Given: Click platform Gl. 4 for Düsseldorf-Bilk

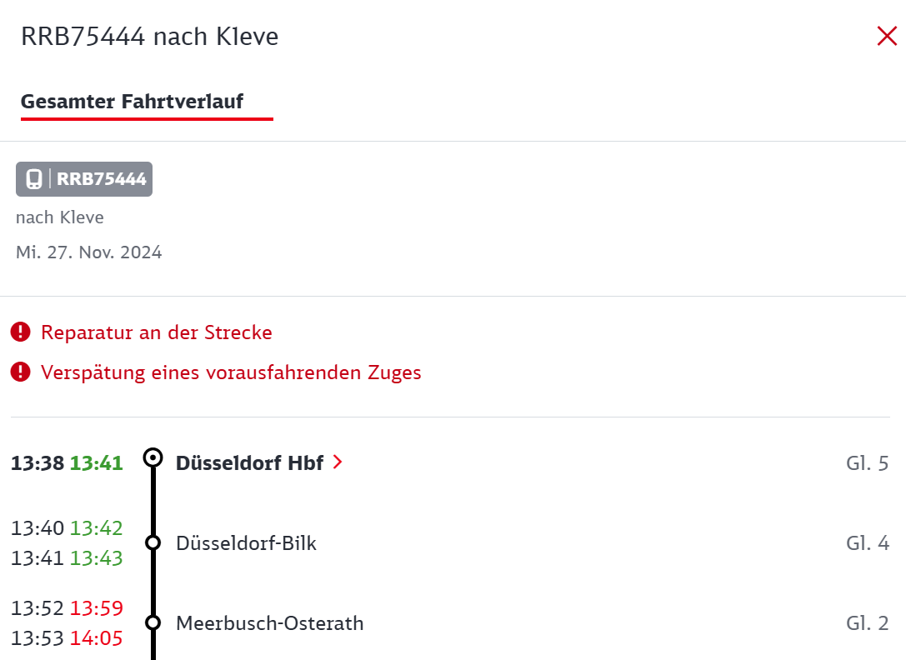Looking at the screenshot, I should pos(868,543).
